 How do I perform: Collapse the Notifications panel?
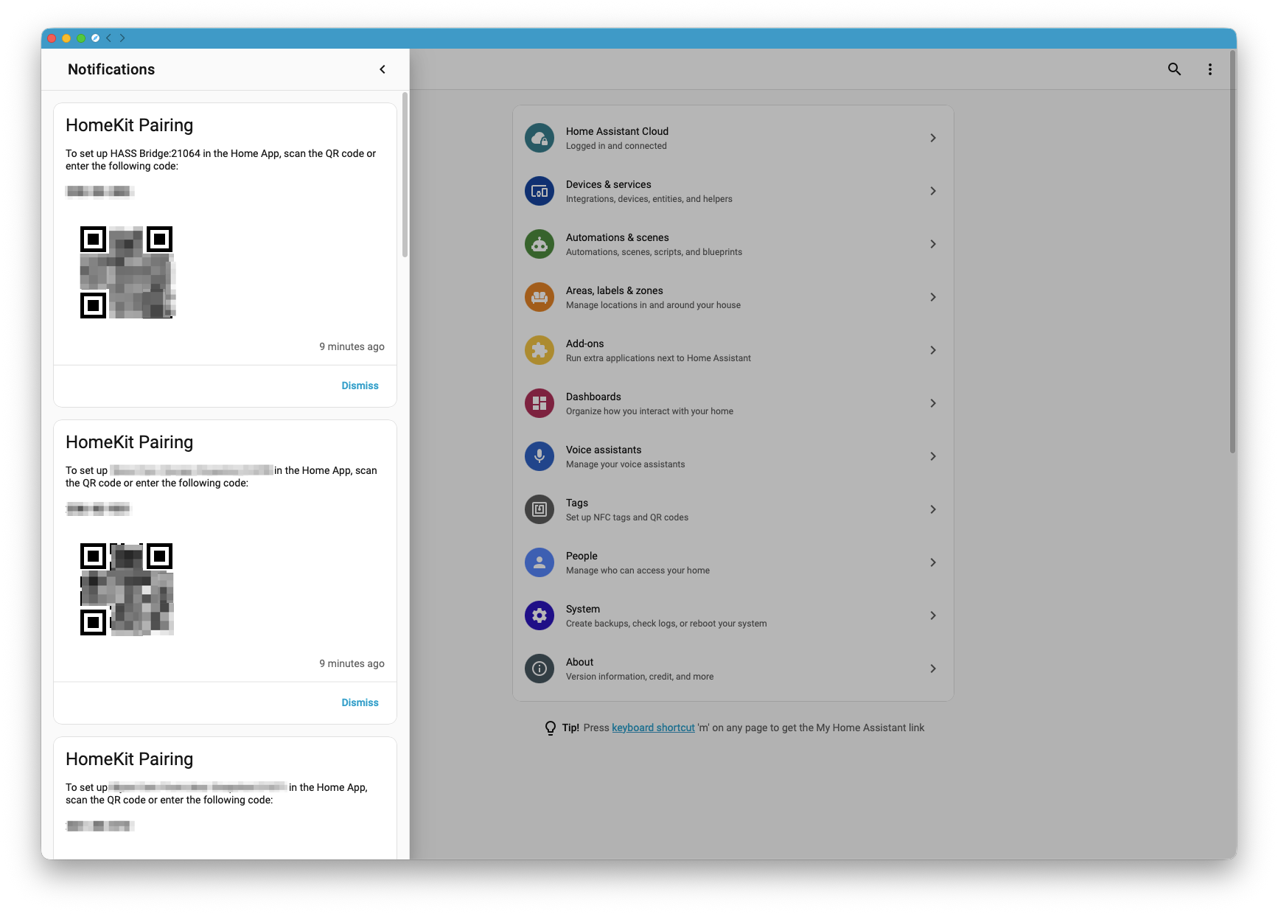[383, 69]
